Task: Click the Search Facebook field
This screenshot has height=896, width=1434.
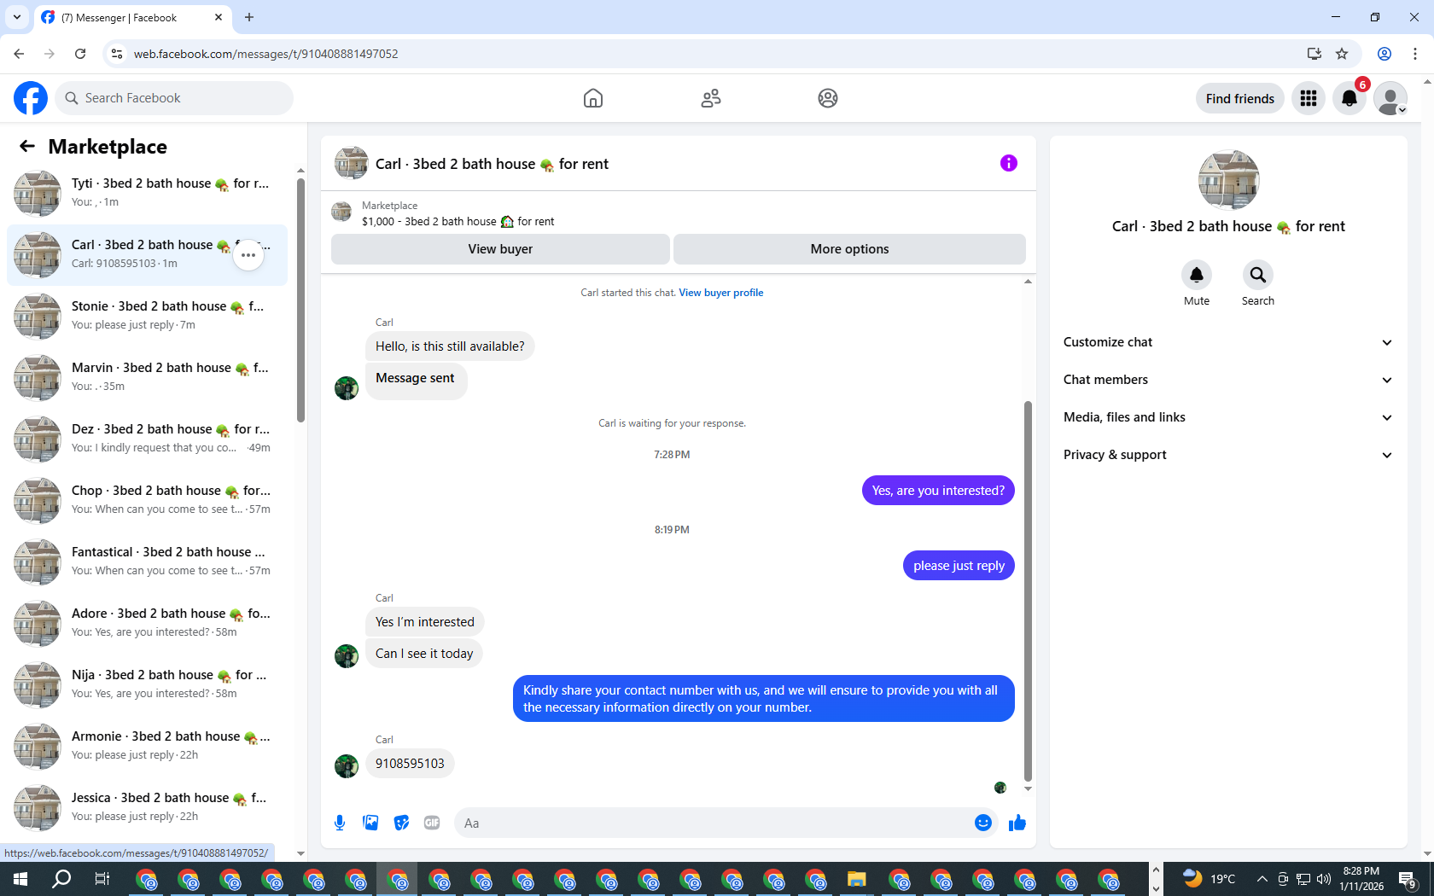Action: 174,98
